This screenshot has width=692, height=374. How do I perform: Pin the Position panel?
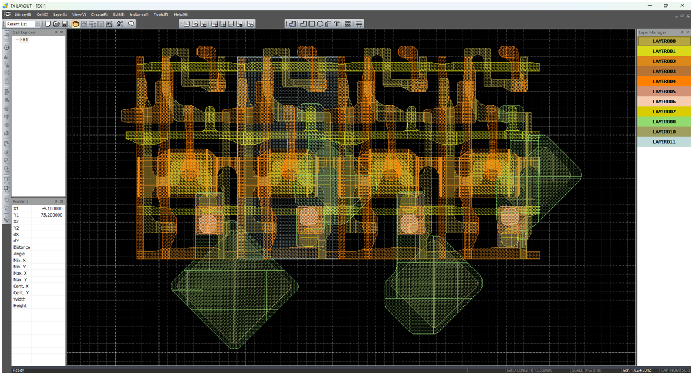pos(56,201)
